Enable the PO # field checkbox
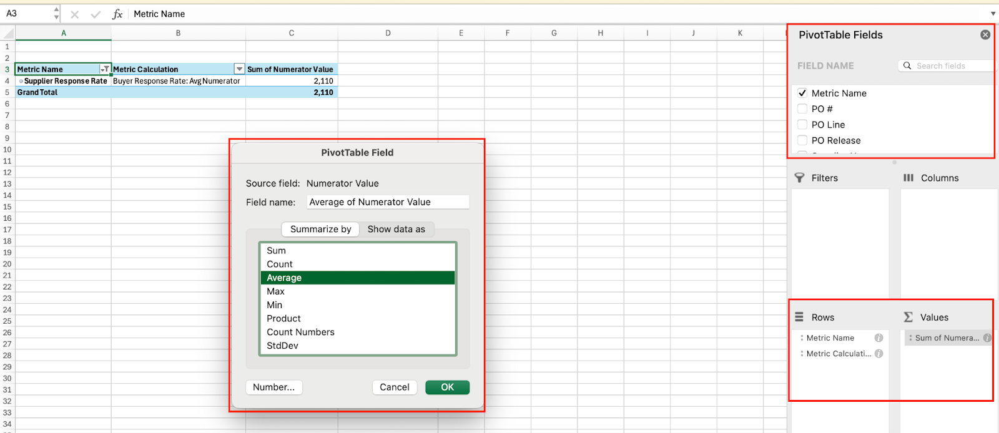 802,109
